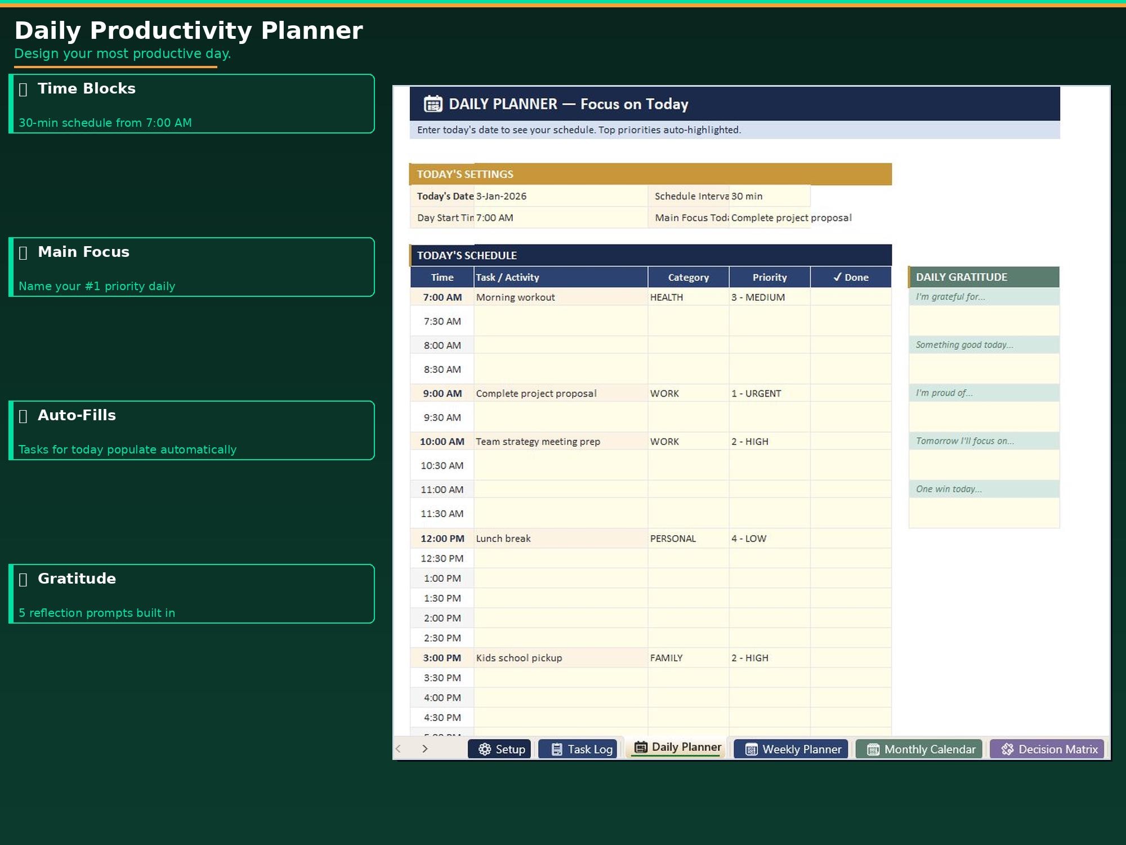Select the FAMILY category cell
The height and width of the screenshot is (845, 1126).
[689, 657]
